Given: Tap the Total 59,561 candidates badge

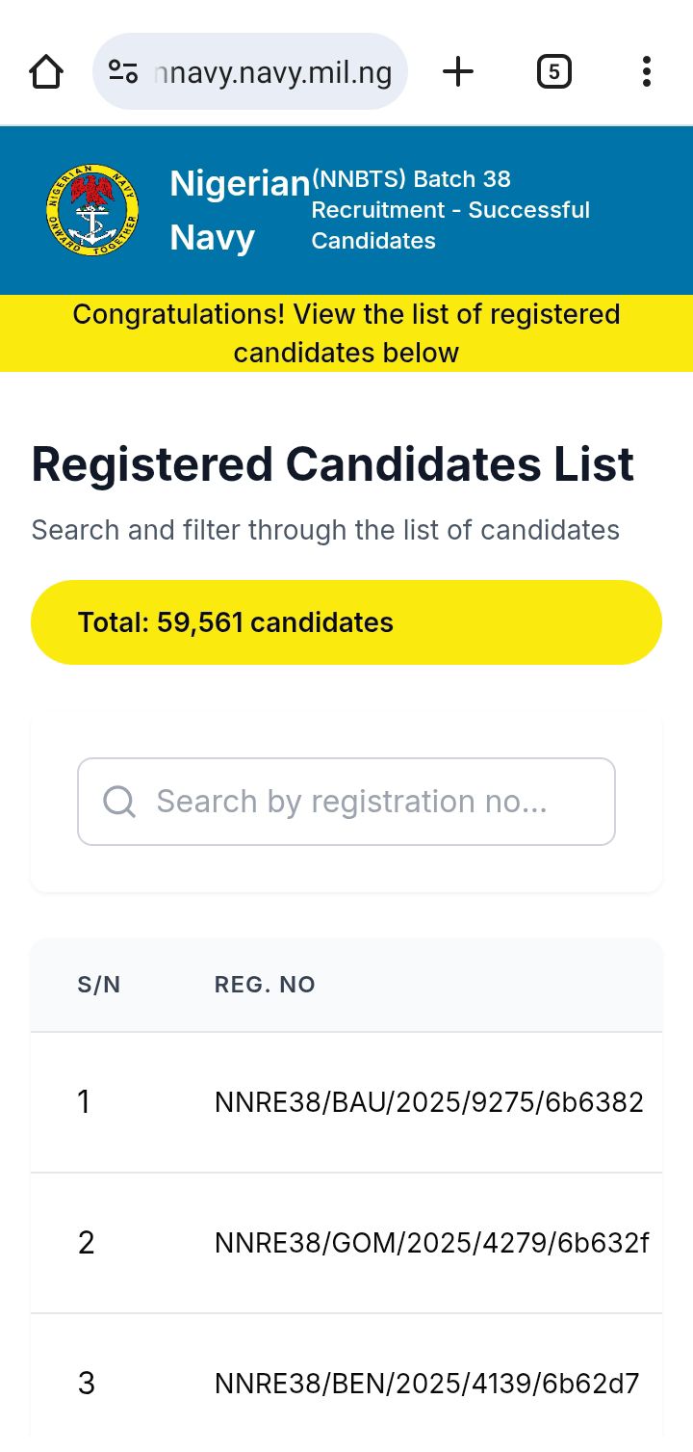Looking at the screenshot, I should pyautogui.click(x=346, y=622).
